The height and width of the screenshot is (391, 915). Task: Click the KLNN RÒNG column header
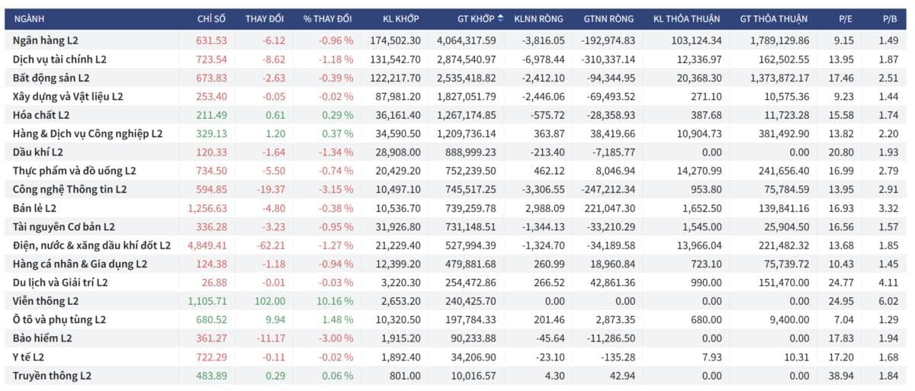coord(539,18)
